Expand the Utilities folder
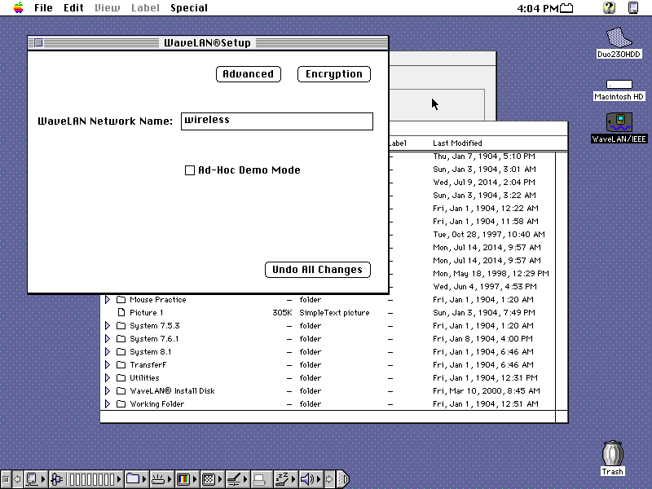 coord(108,377)
